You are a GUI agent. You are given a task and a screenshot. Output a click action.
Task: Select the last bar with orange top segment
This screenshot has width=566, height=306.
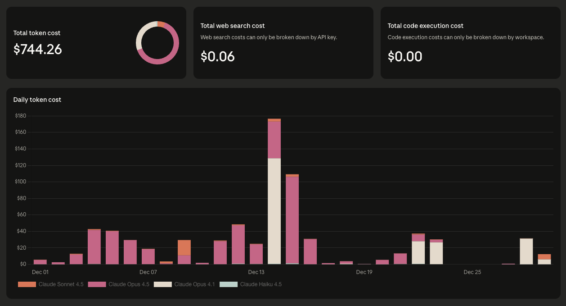tap(544, 257)
